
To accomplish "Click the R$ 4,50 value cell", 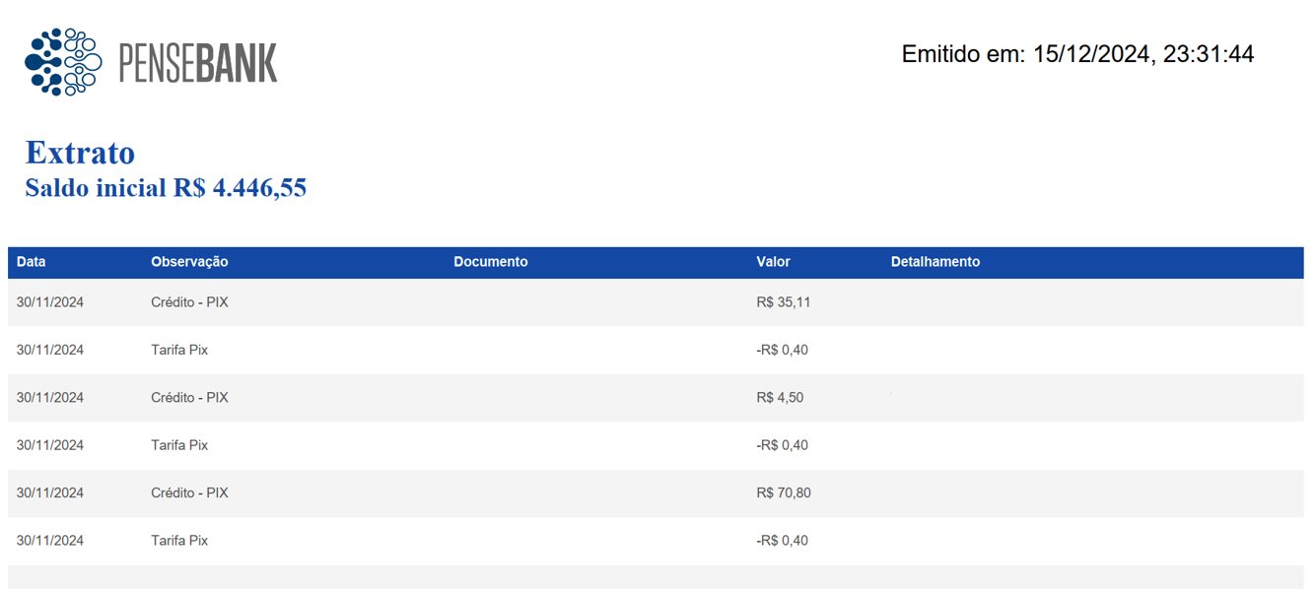I will pos(780,398).
